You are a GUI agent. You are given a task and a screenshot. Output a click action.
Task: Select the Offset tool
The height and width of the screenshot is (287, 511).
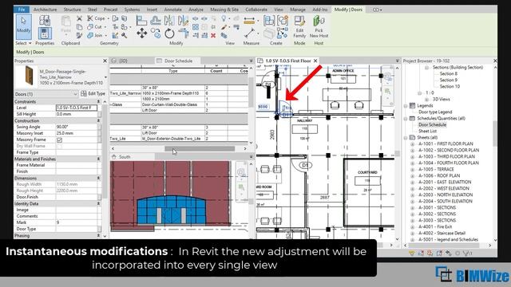click(155, 21)
